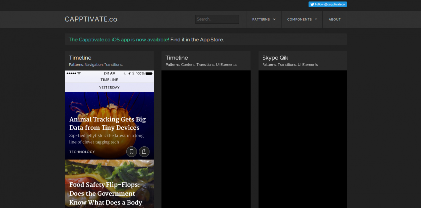Click the Wi-Fi icon in phone status bar
Image resolution: width=421 pixels, height=208 pixels.
tap(79, 73)
